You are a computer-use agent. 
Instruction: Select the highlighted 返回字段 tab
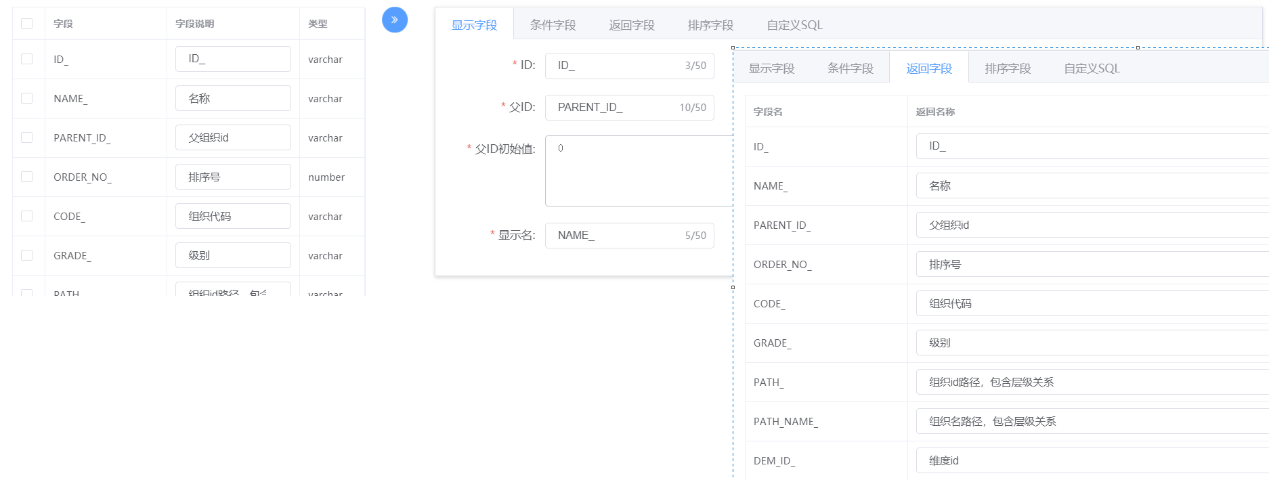929,68
